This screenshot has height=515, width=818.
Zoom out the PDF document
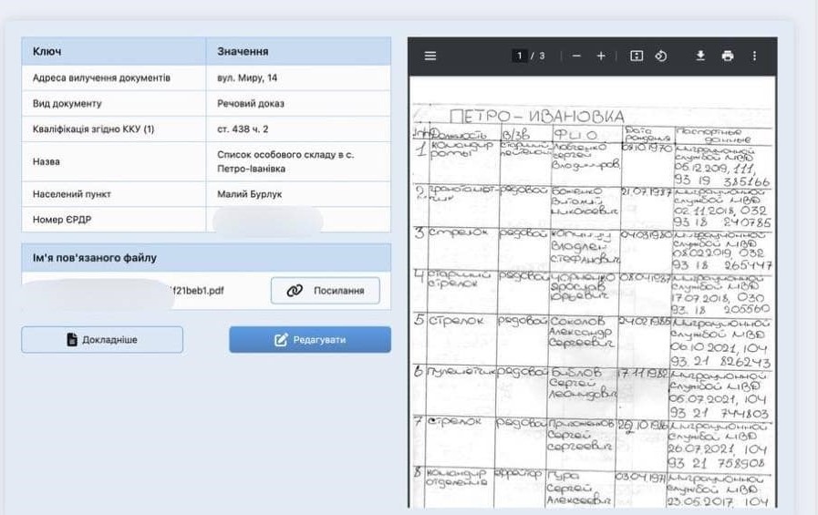(576, 56)
